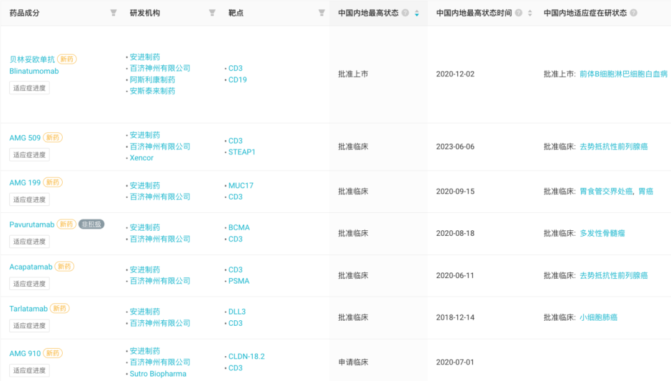The width and height of the screenshot is (671, 381).
Task: Open 多发性骨髓瘤 indication link
Action: point(602,233)
